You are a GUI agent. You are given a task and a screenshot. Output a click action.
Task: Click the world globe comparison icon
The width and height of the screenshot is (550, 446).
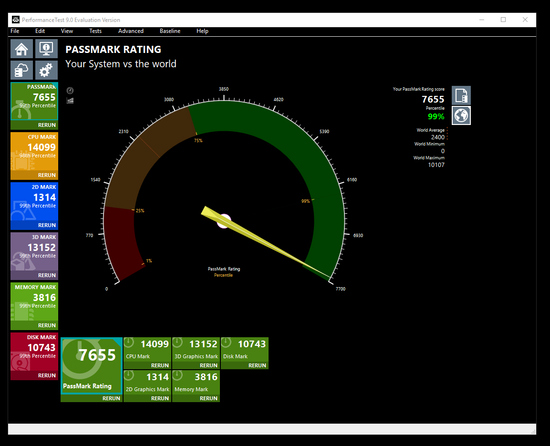(461, 115)
